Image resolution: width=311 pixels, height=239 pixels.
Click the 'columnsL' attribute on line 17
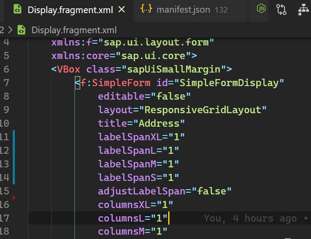point(121,218)
